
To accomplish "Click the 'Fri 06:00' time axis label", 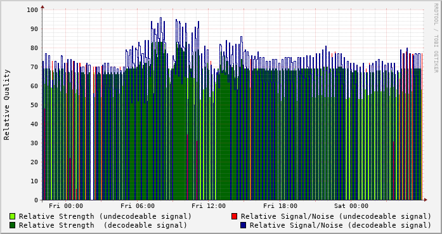I will pos(138,206).
